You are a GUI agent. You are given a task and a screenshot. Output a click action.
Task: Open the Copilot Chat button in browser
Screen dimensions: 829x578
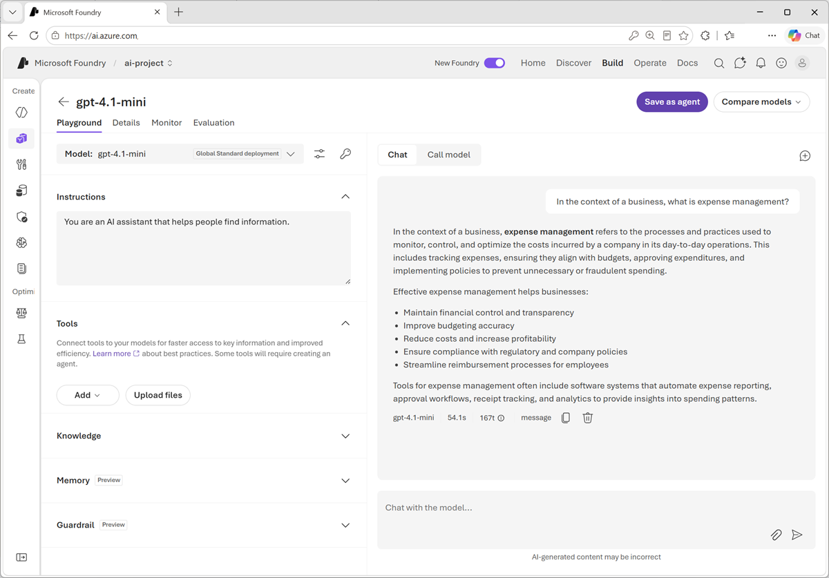click(x=804, y=35)
